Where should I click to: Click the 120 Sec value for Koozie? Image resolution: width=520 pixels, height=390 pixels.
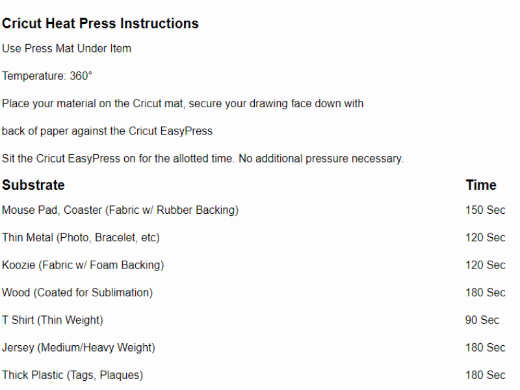(485, 265)
